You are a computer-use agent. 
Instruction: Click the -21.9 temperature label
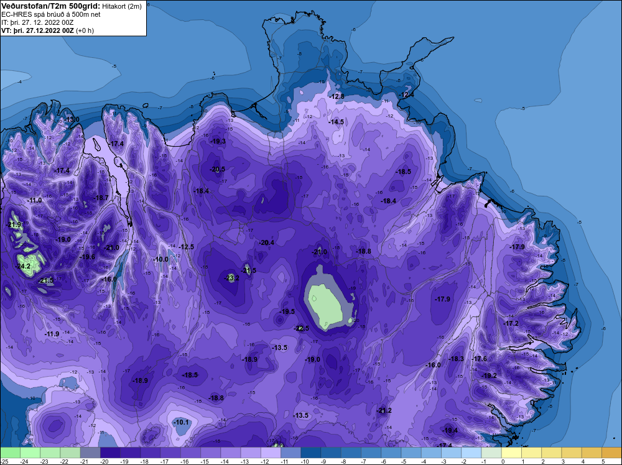click(x=14, y=225)
